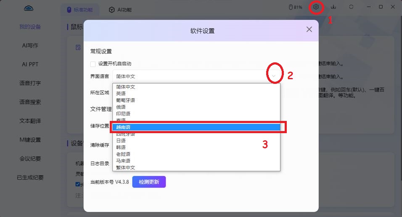Click the refresh circle icon at top

pos(351,7)
